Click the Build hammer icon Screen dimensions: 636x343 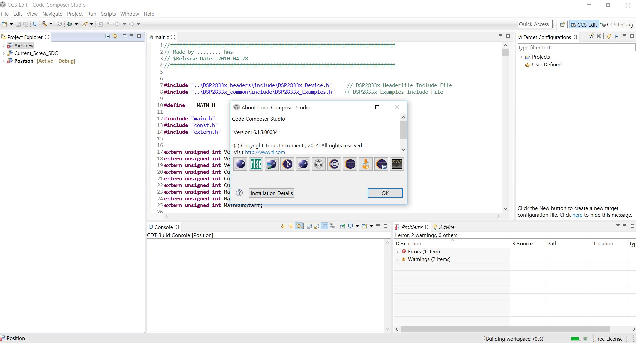44,24
